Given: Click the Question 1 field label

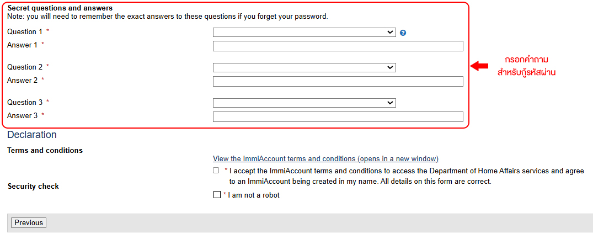Looking at the screenshot, I should (x=25, y=32).
